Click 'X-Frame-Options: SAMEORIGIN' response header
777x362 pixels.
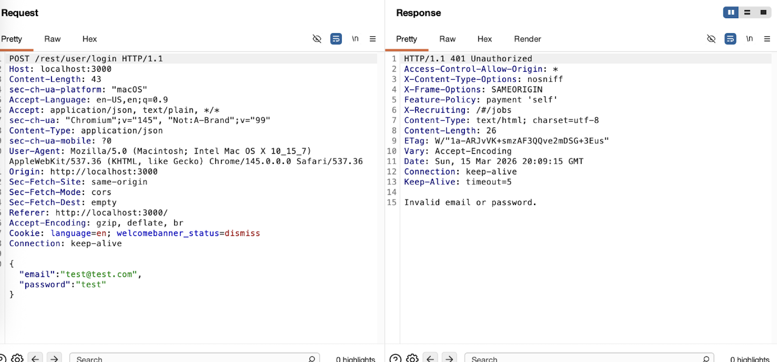pyautogui.click(x=473, y=89)
